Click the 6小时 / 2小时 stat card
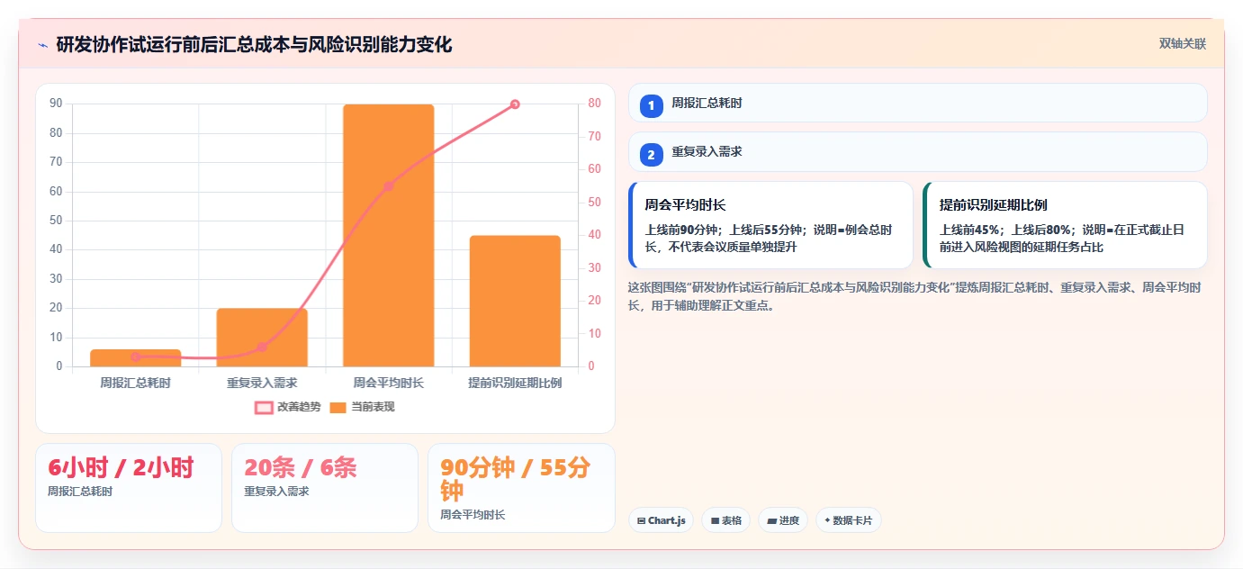 click(x=129, y=488)
